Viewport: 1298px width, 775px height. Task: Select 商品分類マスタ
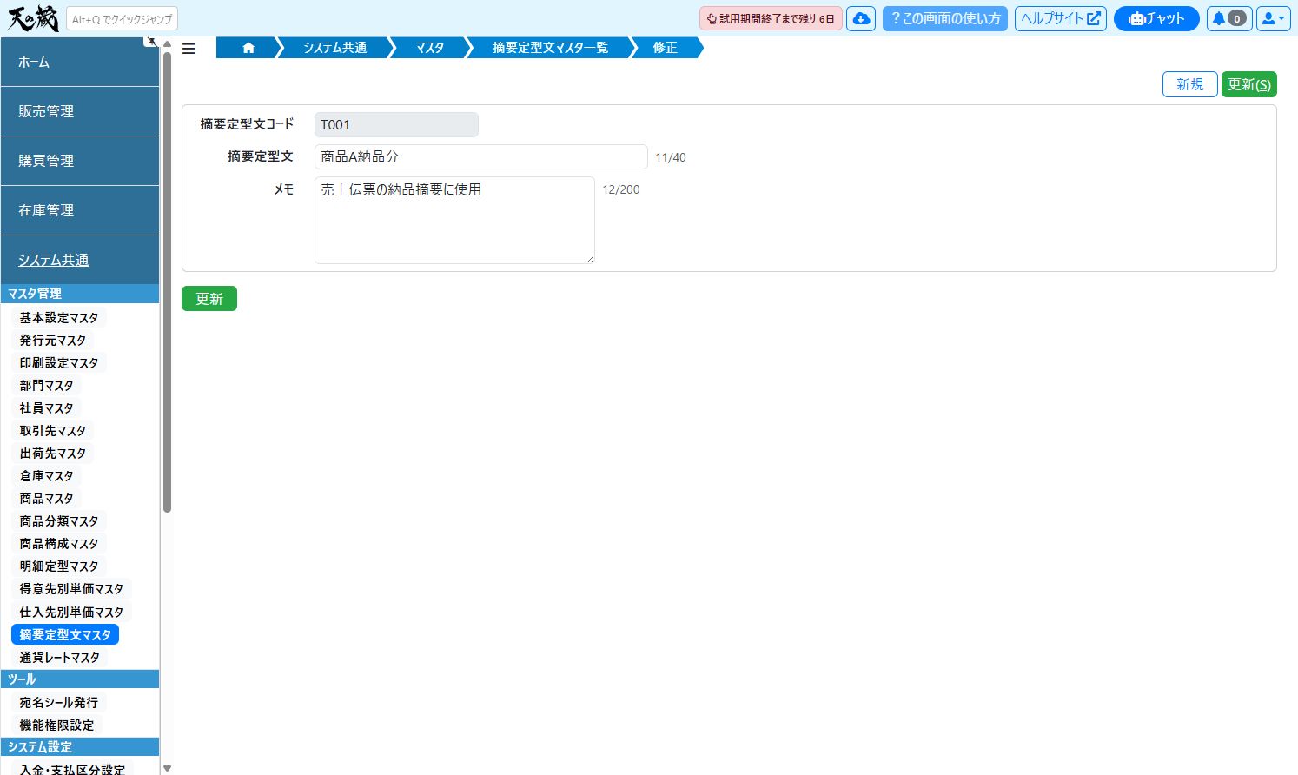point(59,521)
